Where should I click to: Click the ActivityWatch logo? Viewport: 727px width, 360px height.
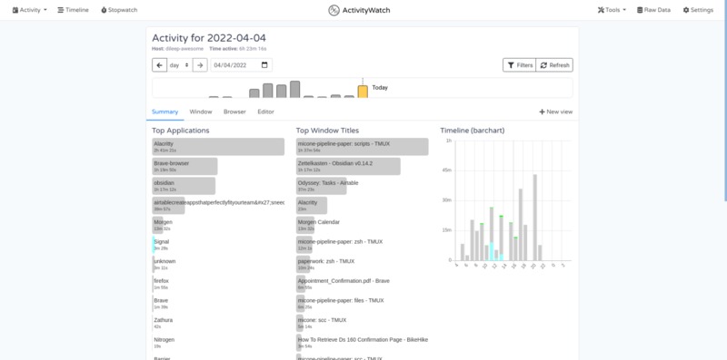tap(359, 10)
